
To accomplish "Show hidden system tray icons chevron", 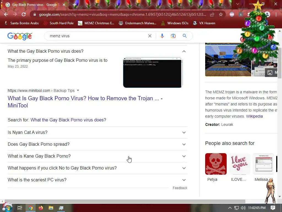I will [230, 208].
